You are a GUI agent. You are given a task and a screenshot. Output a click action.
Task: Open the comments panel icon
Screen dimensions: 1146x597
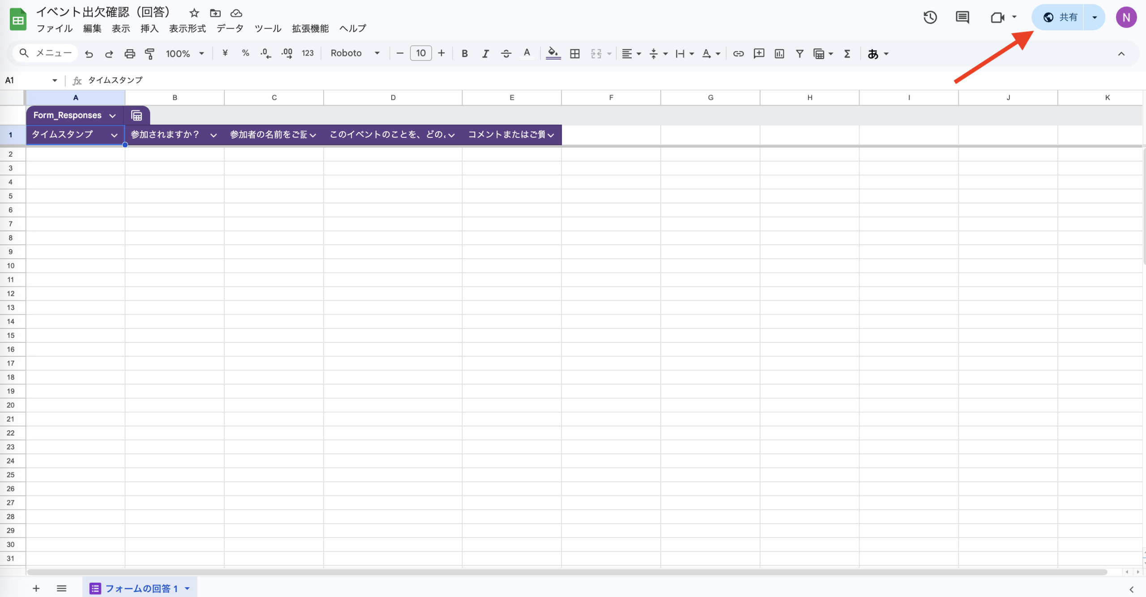(x=962, y=17)
